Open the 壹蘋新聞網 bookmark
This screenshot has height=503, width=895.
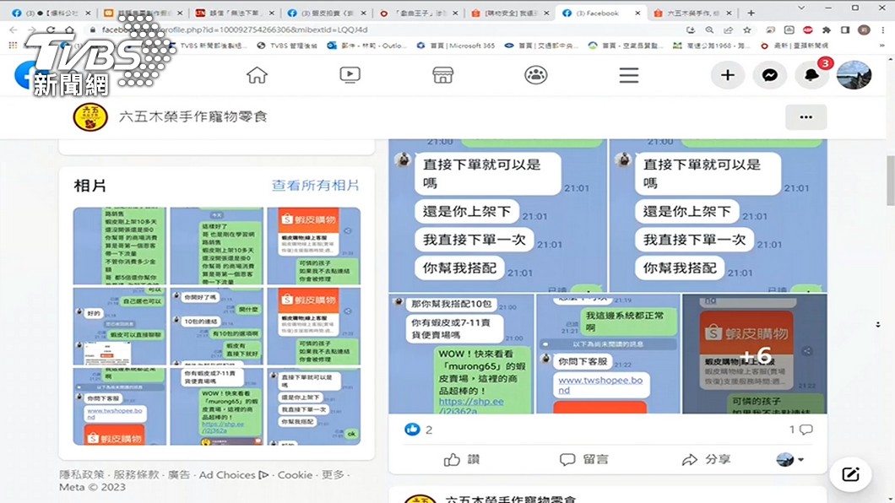(795, 45)
